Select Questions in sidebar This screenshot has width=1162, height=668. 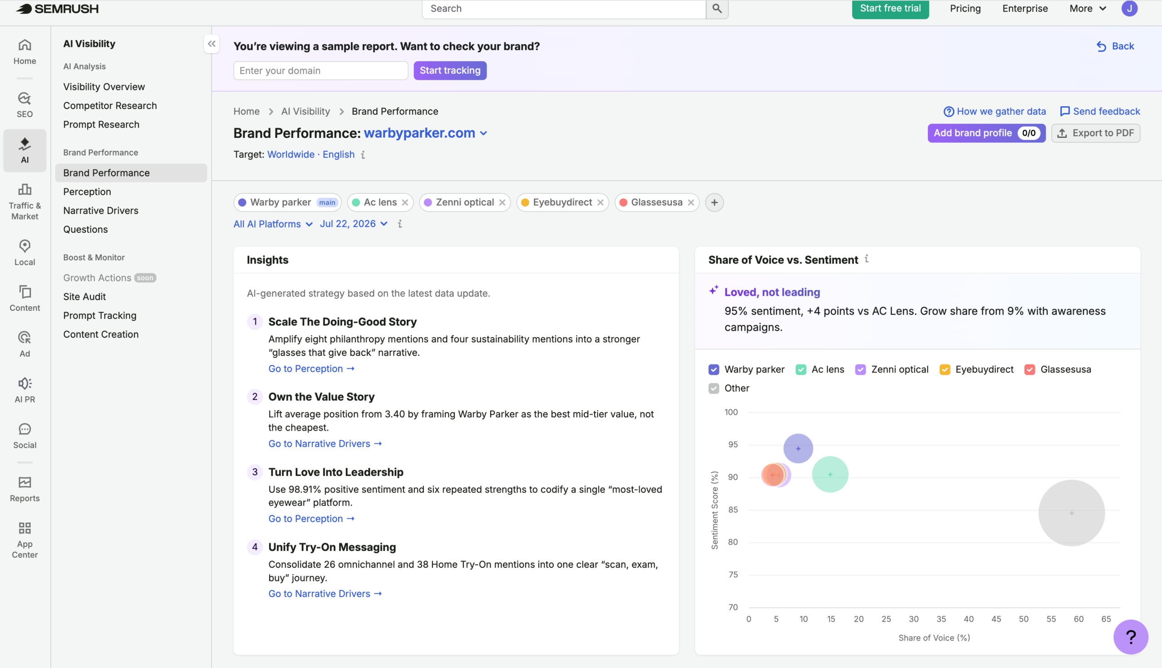pyautogui.click(x=86, y=229)
